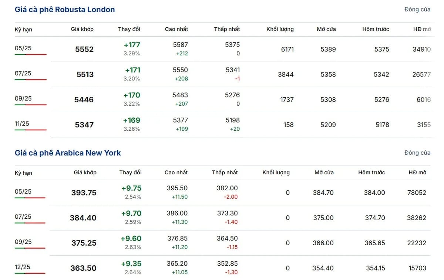Viewport: 444px width, 280px height.
Task: Click change value +170
Action: point(132,95)
